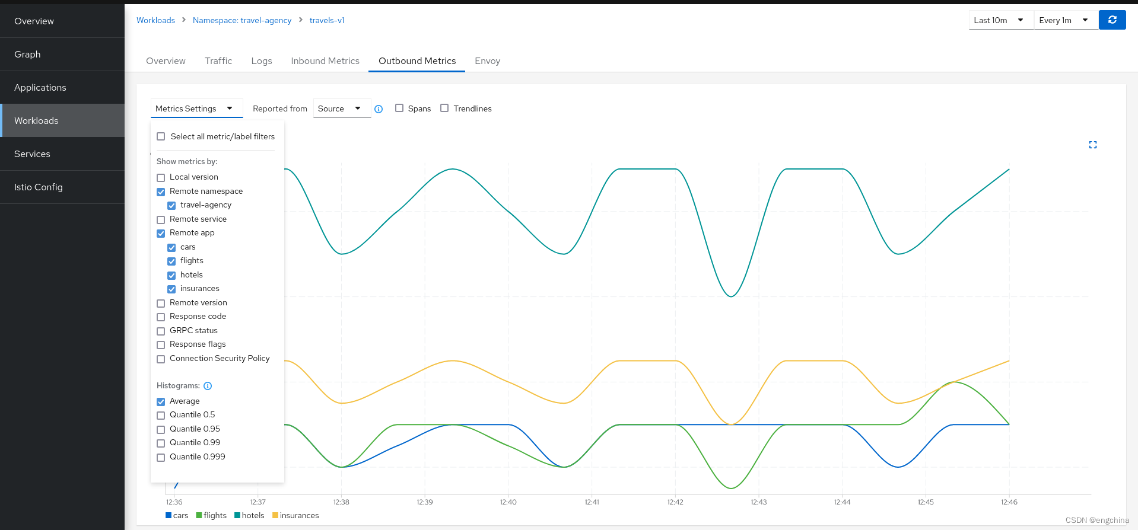Click the cars legend color square
This screenshot has height=530, width=1138.
[x=169, y=515]
